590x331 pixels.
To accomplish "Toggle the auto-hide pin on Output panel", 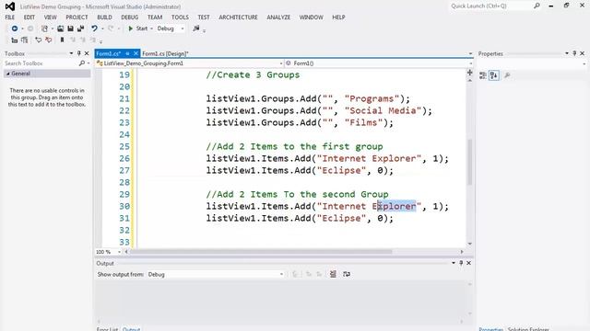I will click(x=461, y=263).
